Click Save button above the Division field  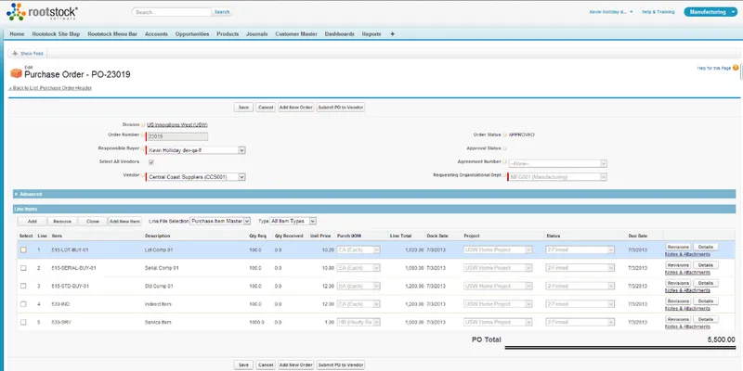coord(243,108)
